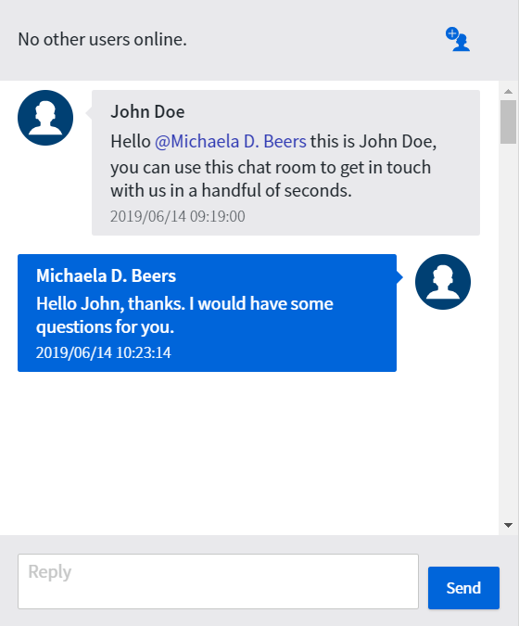519x626 pixels.
Task: Click the scrollbar down arrow
Action: (508, 525)
